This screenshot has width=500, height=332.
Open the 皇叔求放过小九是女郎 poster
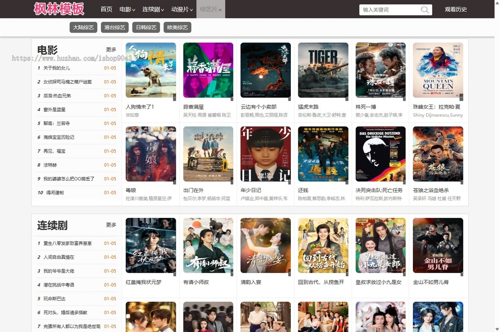click(380, 246)
